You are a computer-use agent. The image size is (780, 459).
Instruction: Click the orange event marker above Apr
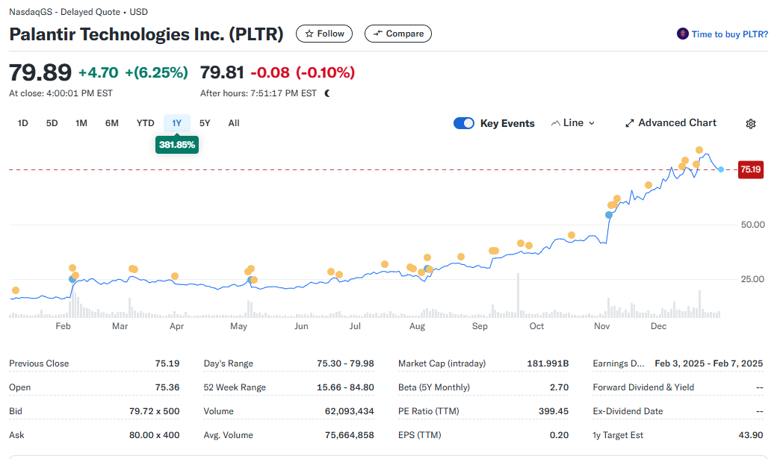175,276
